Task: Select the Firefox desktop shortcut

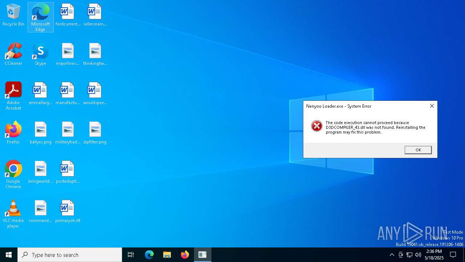Action: click(x=13, y=133)
